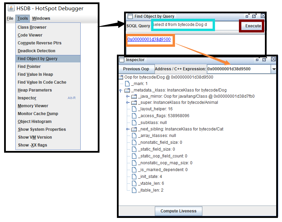Viewport: 282px width, 222px height.
Task: Expand the _next_sibling node
Action: tap(128, 129)
